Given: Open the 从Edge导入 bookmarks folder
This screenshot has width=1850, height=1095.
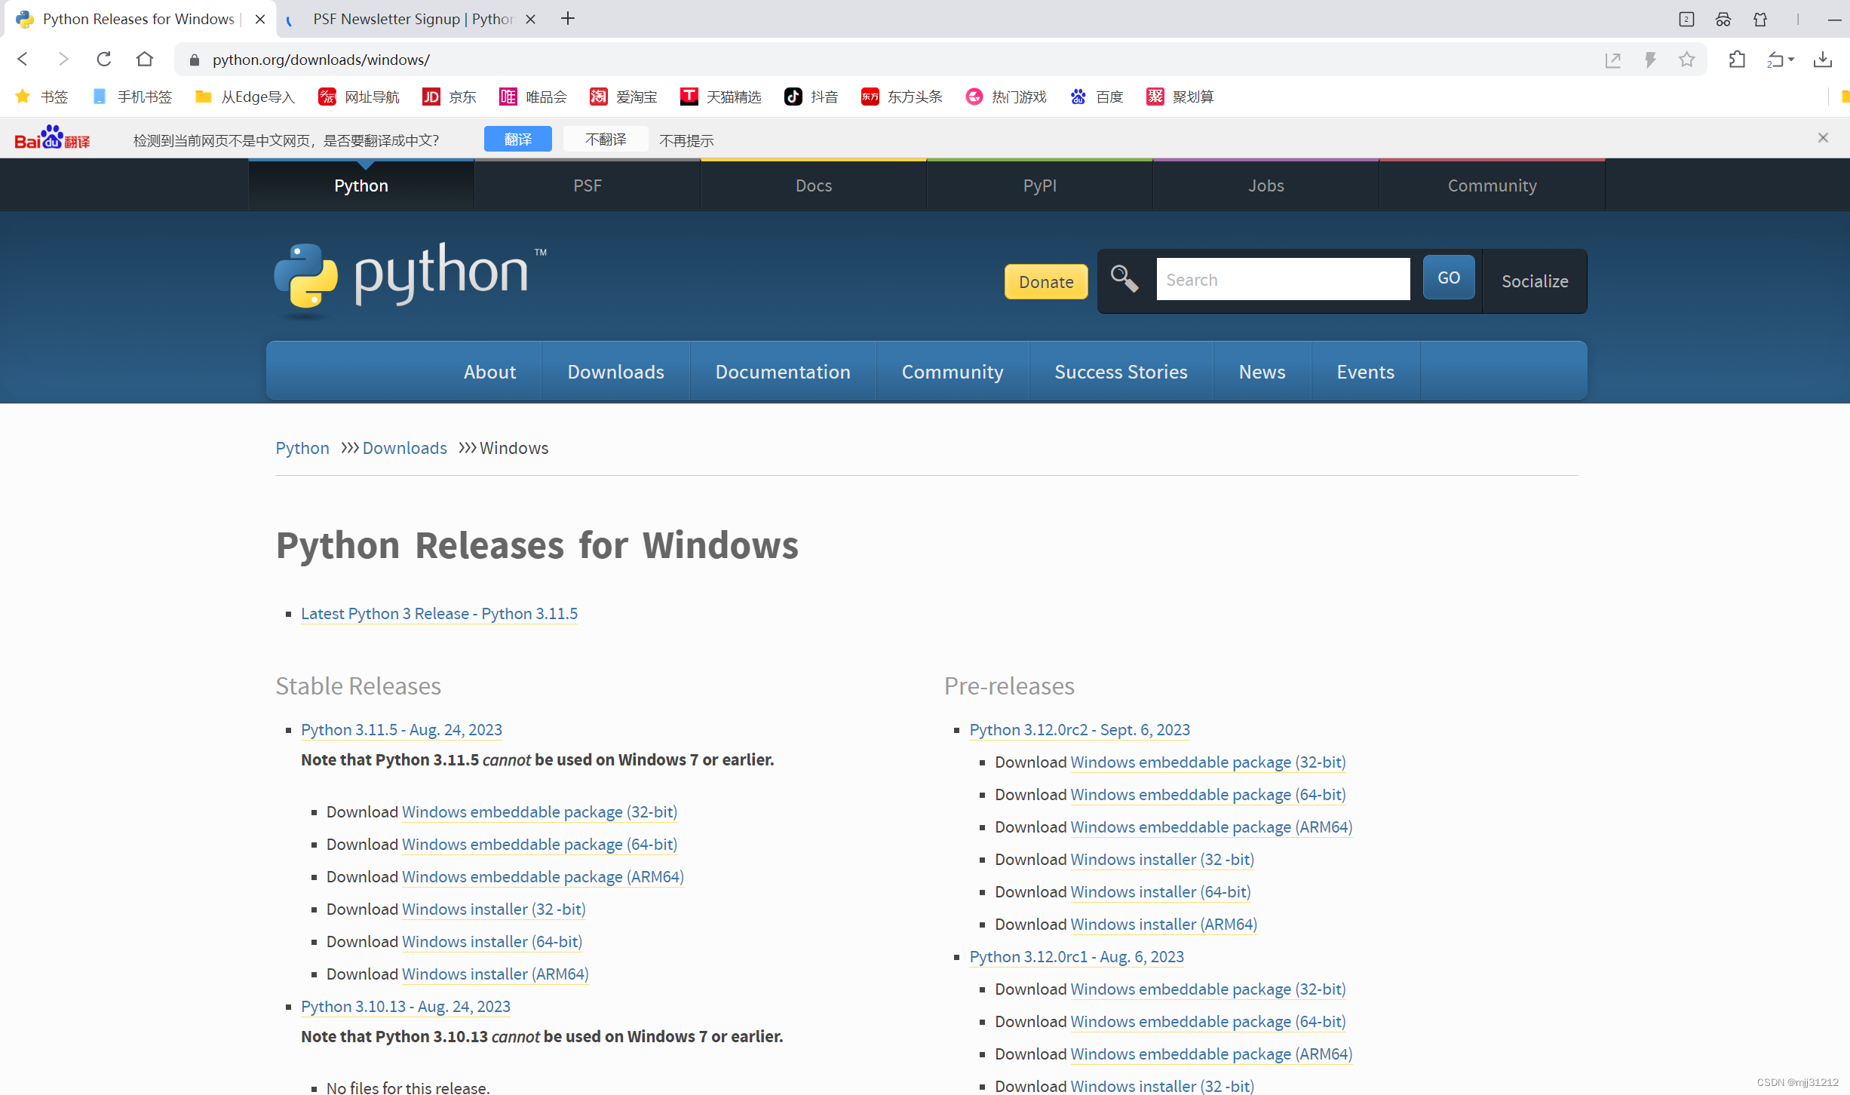Looking at the screenshot, I should 244,97.
